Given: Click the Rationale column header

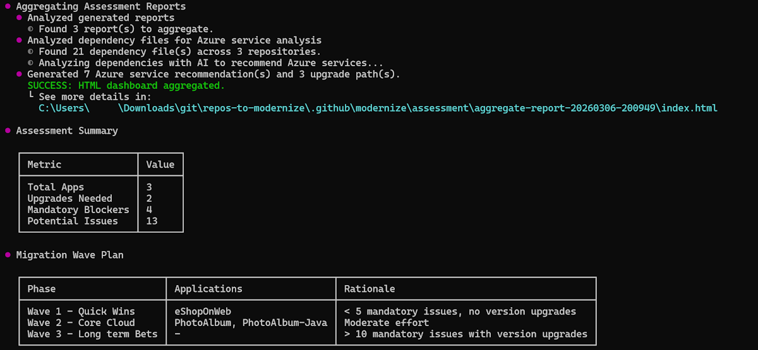Looking at the screenshot, I should (370, 289).
